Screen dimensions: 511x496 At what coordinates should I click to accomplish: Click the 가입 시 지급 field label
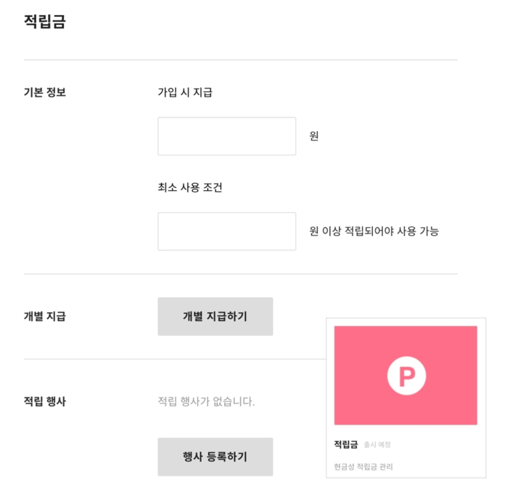tap(185, 93)
